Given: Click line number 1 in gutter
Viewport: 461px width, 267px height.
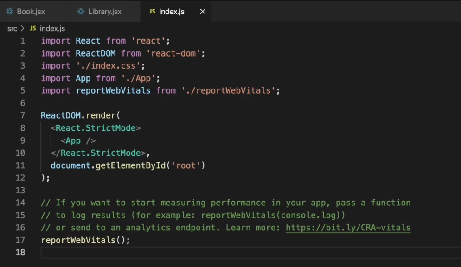Looking at the screenshot, I should [x=23, y=41].
